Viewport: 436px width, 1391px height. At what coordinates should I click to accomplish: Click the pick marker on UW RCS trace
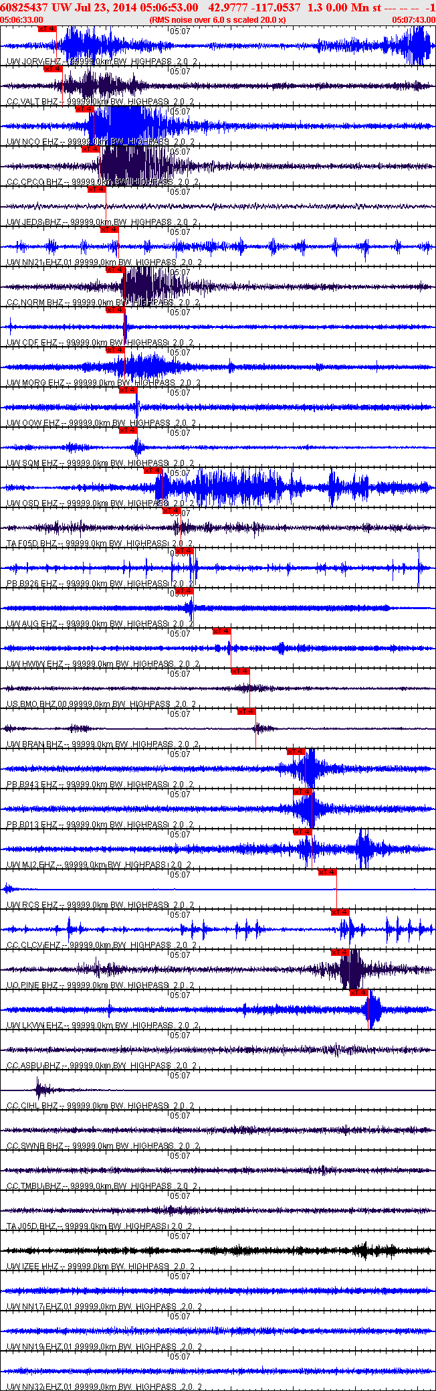tap(327, 872)
